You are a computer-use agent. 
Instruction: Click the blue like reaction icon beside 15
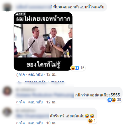[x=77, y=68]
